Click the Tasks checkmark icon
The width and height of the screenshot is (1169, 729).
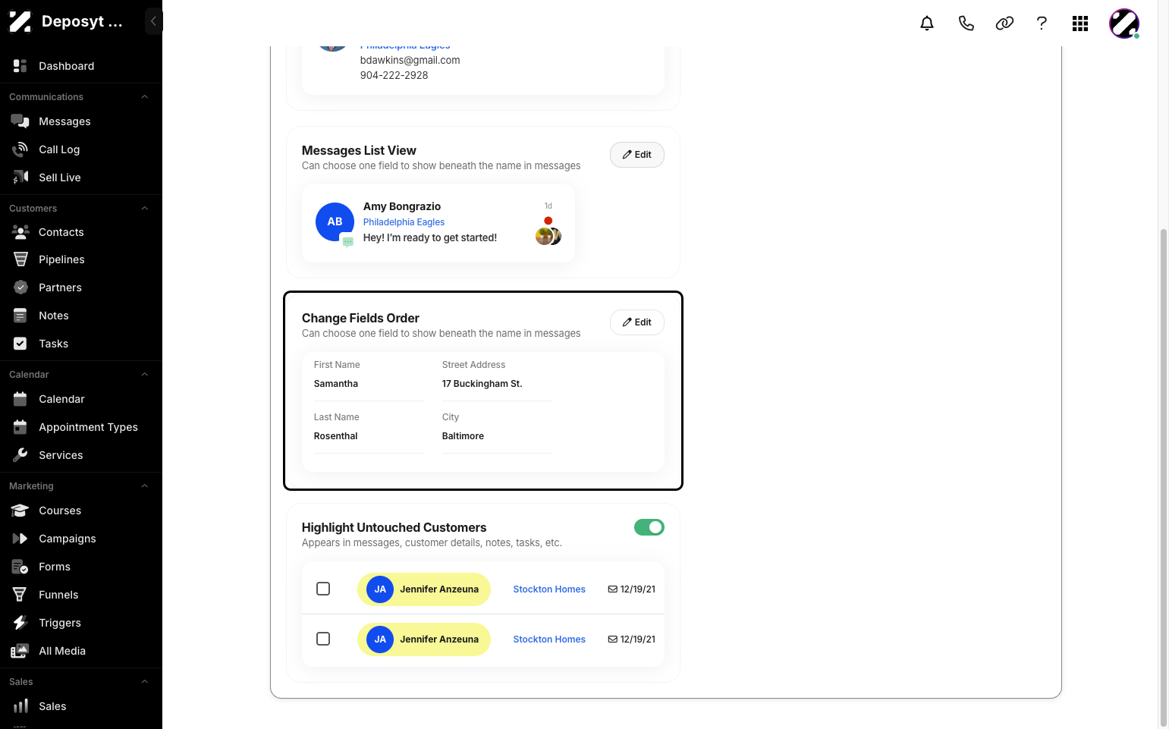[20, 344]
